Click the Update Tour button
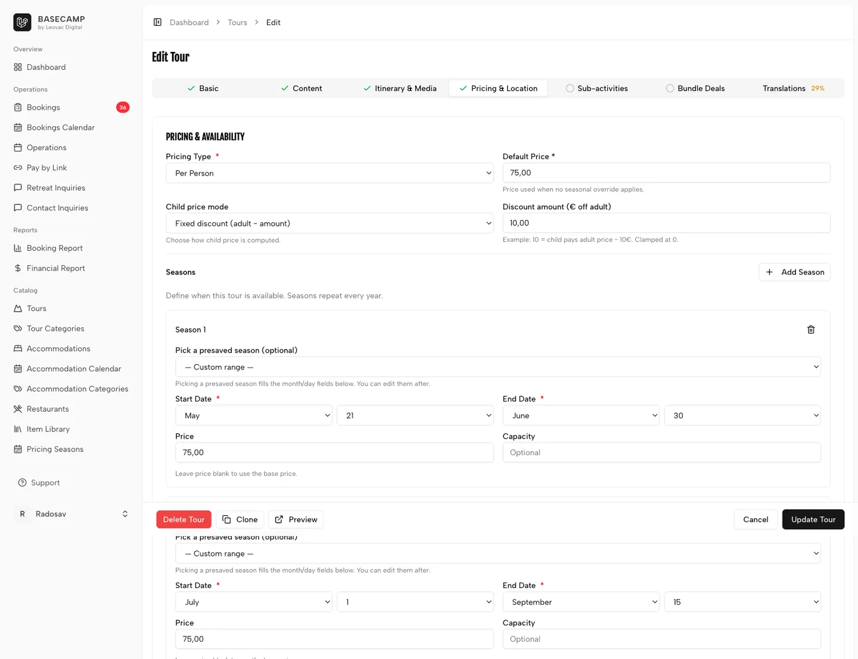858x659 pixels. (813, 520)
